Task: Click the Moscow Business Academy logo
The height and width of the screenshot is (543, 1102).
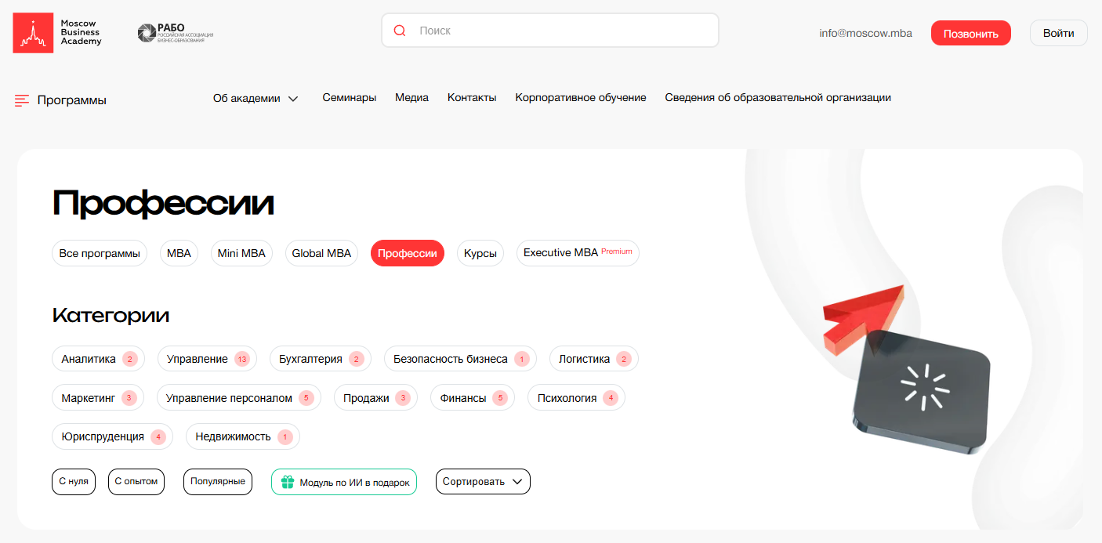Action: (x=58, y=33)
